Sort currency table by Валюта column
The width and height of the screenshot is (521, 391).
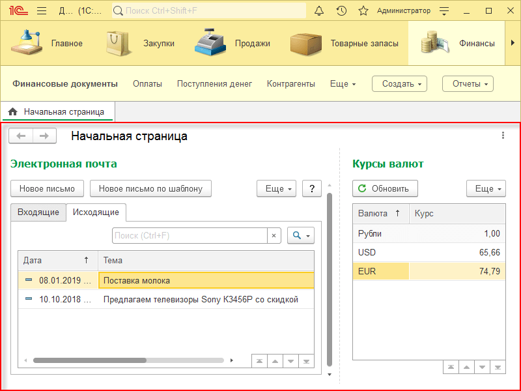pos(381,214)
